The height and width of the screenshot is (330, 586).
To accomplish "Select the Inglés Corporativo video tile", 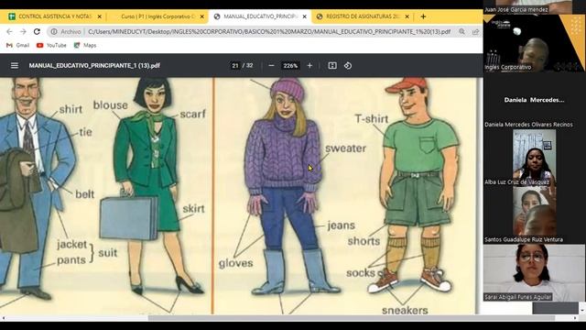I will pos(534,43).
